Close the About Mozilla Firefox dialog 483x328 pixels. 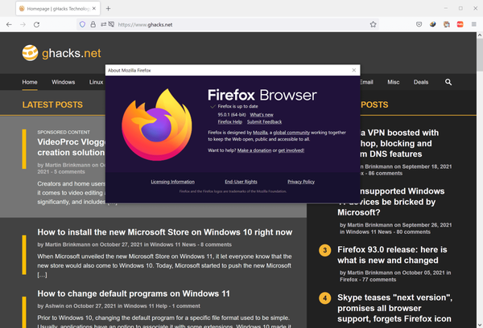353,72
